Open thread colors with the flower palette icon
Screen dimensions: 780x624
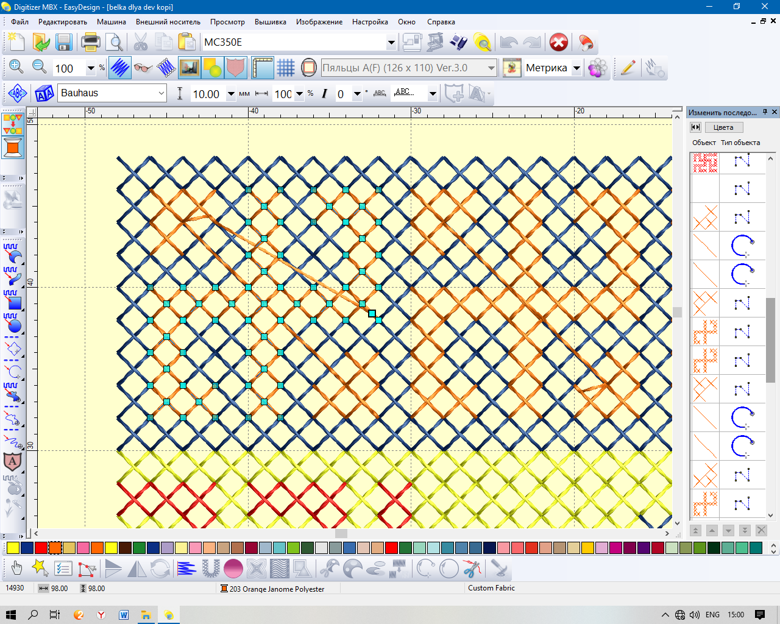click(598, 68)
